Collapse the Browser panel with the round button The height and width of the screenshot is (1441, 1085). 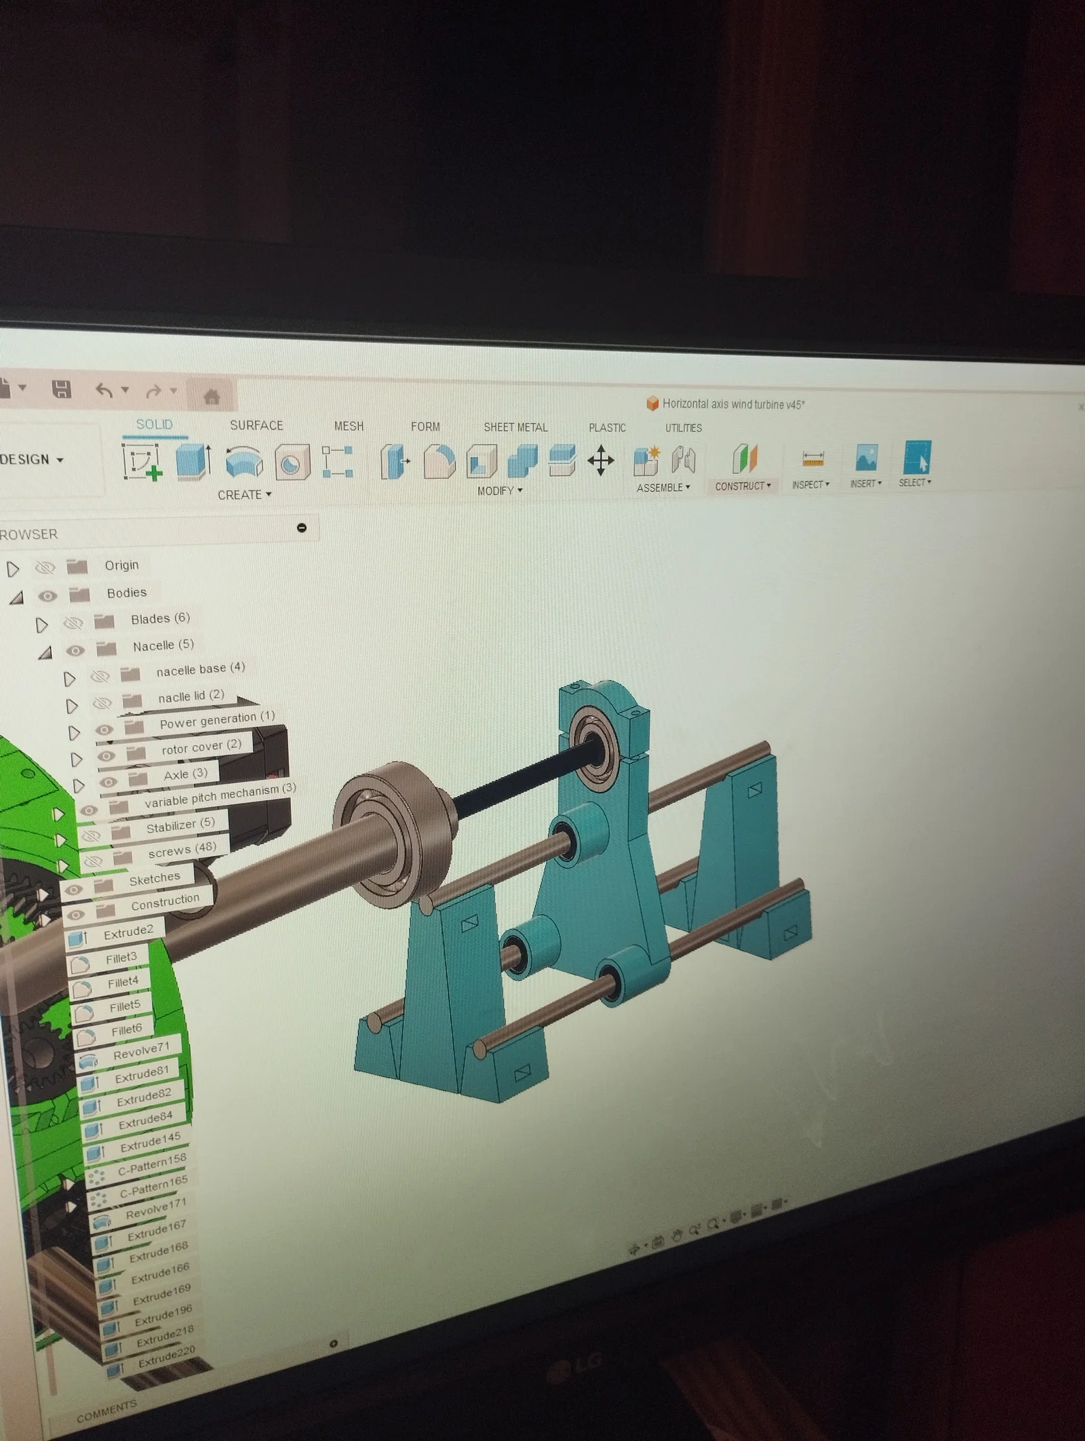coord(302,528)
